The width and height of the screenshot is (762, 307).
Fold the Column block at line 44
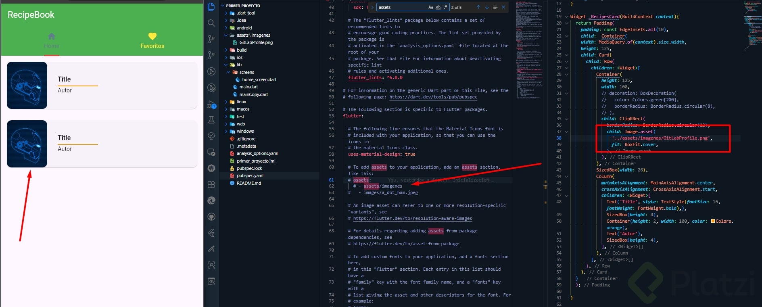click(566, 176)
